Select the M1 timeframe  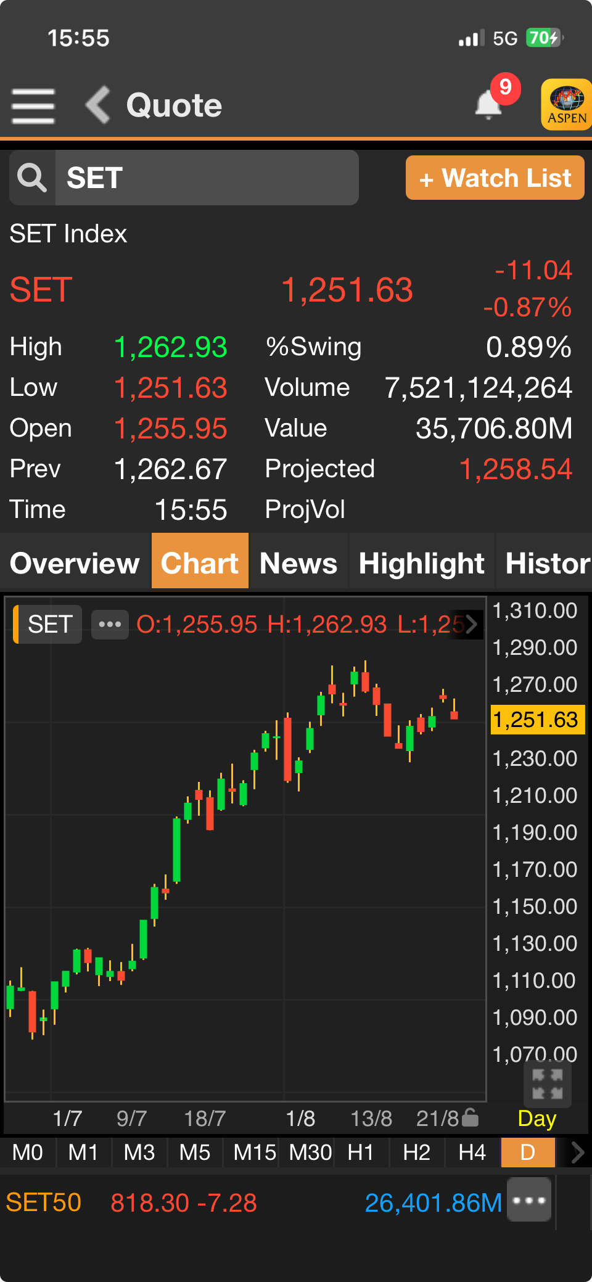(x=83, y=1152)
